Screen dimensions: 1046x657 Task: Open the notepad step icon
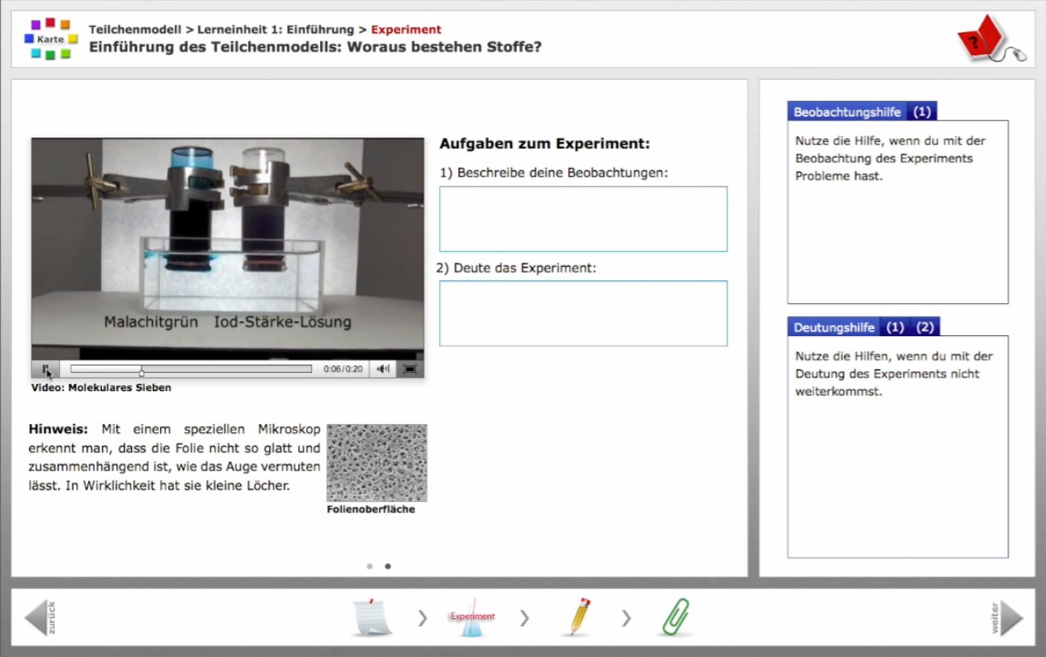pyautogui.click(x=372, y=618)
